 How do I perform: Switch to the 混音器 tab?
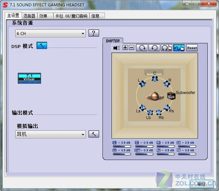[x=29, y=16]
